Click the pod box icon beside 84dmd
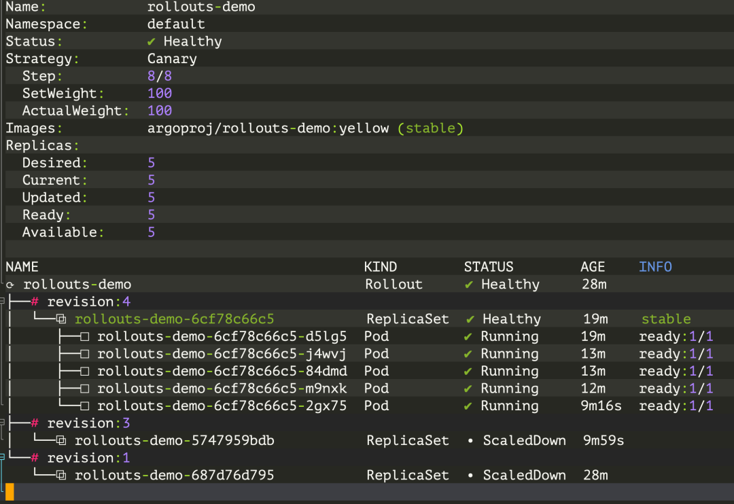Image resolution: width=734 pixels, height=504 pixels. (x=84, y=371)
